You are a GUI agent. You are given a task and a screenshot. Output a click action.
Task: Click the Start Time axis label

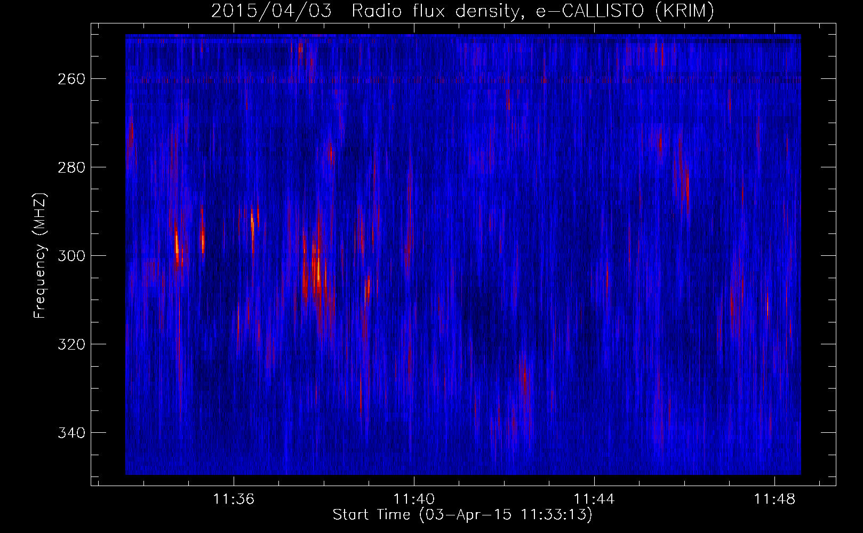point(462,515)
